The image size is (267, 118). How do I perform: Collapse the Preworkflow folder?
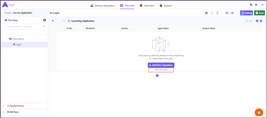coord(7,39)
